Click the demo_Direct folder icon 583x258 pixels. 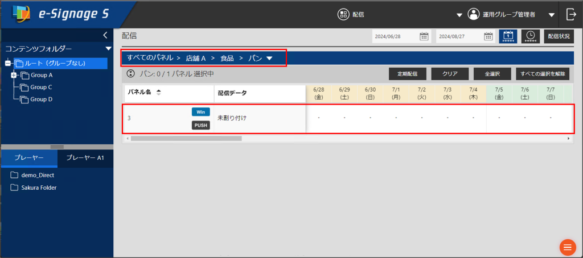(14, 175)
